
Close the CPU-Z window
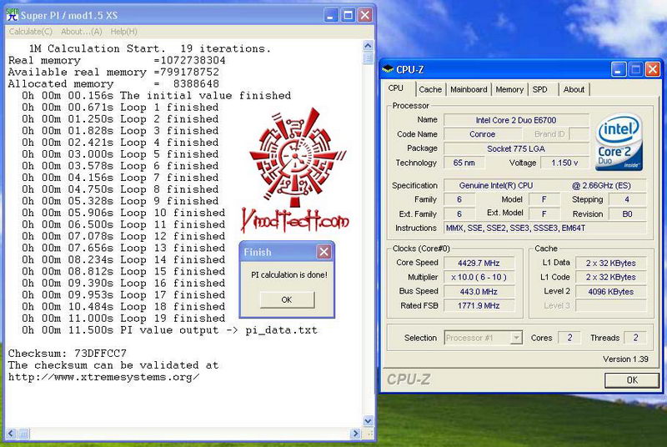pos(653,69)
